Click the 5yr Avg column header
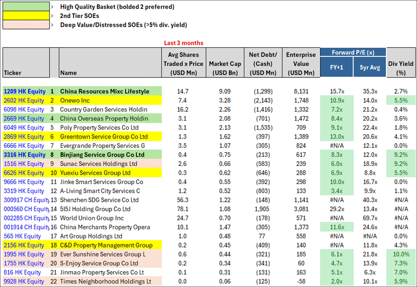Image resolution: width=417 pixels, height=287 pixels. tap(370, 67)
